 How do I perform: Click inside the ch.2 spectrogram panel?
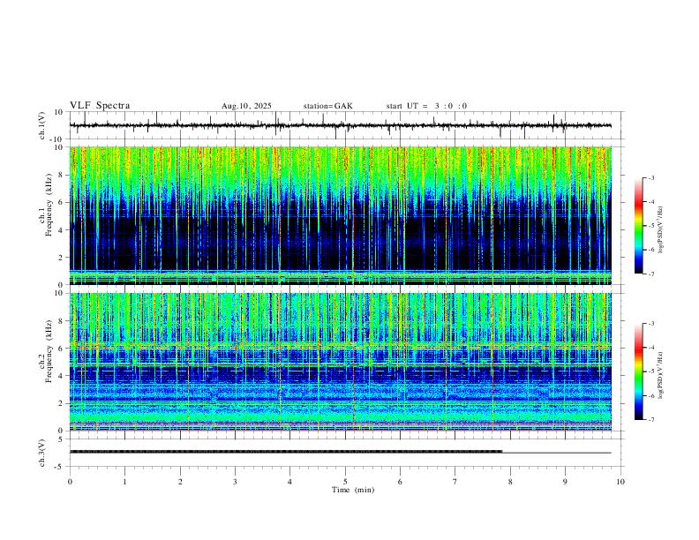(x=341, y=362)
